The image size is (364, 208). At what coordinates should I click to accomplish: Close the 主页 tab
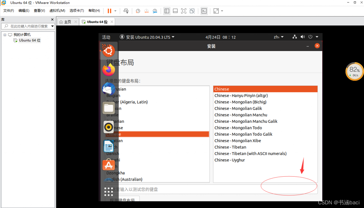(76, 22)
